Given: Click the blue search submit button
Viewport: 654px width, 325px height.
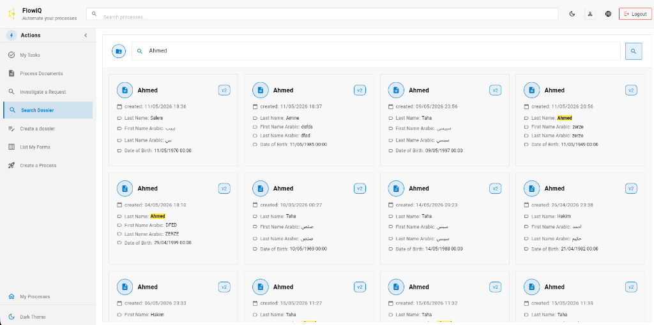Looking at the screenshot, I should 634,51.
